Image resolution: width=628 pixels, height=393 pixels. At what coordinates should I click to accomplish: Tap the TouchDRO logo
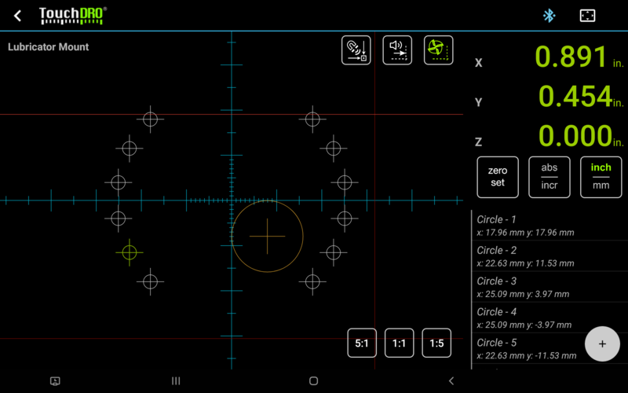73,16
